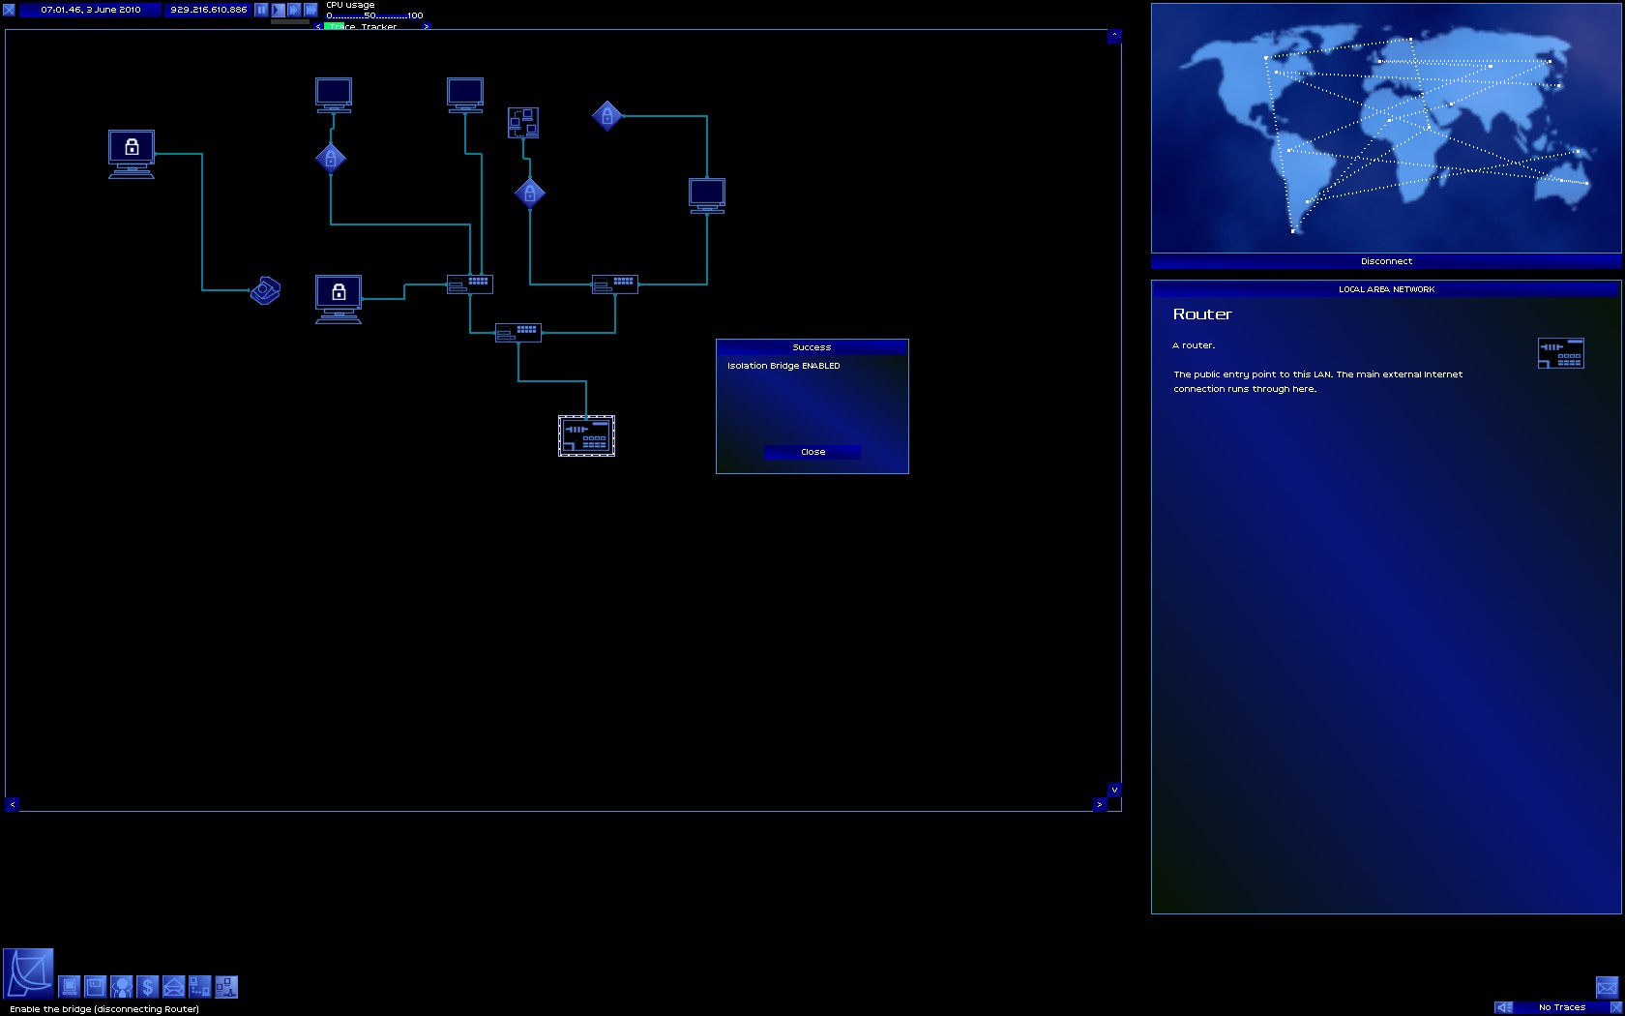Viewport: 1625px width, 1016px height.
Task: Click the 'CPU usage' label
Action: (x=350, y=5)
